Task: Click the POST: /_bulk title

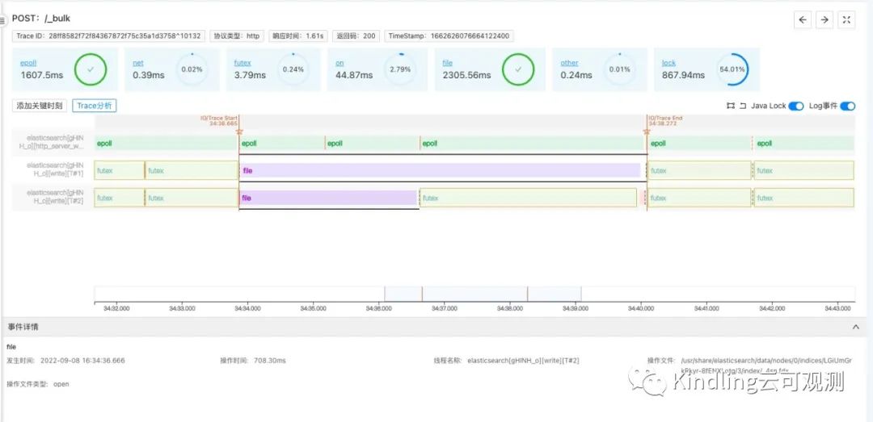Action: click(x=40, y=19)
